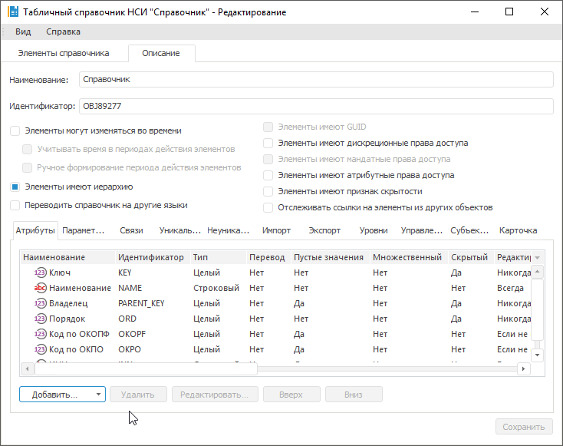563x446 pixels.
Task: Click the integer type icon beside Ключ
Action: [41, 273]
